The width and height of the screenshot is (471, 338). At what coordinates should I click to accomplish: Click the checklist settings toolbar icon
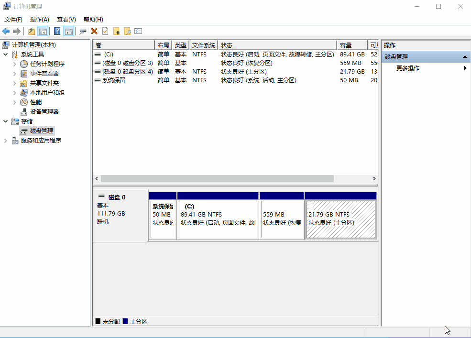point(138,31)
